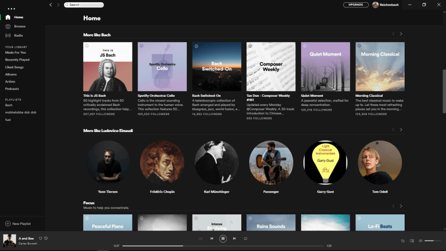Click Carter Burwell artist name in player
446x251 pixels.
tap(28, 244)
